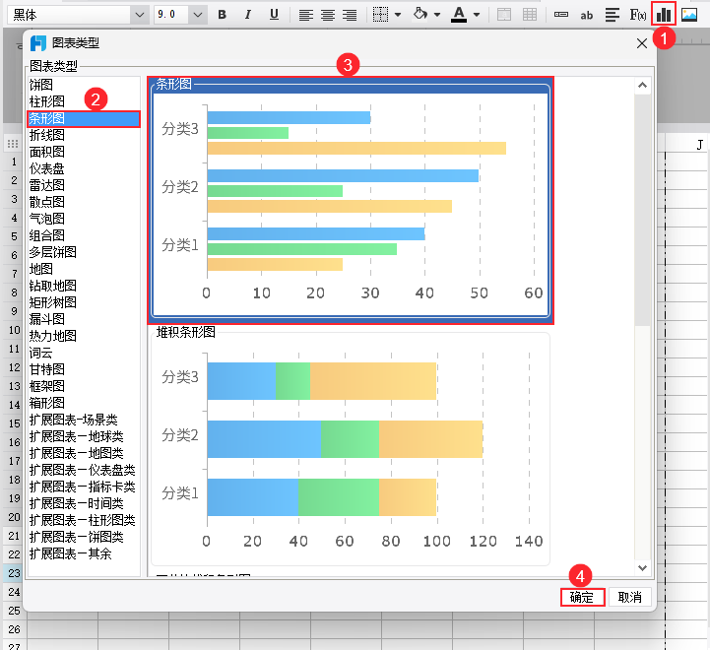Select 地图 chart type

[84, 269]
